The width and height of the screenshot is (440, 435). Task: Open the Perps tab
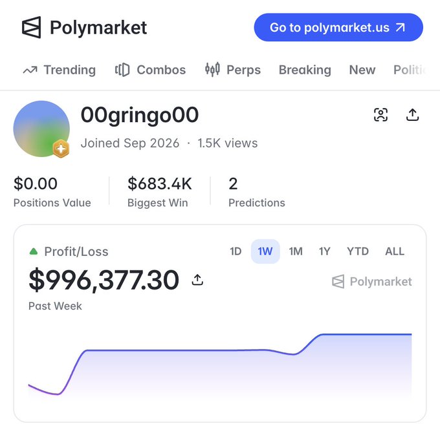pos(233,70)
